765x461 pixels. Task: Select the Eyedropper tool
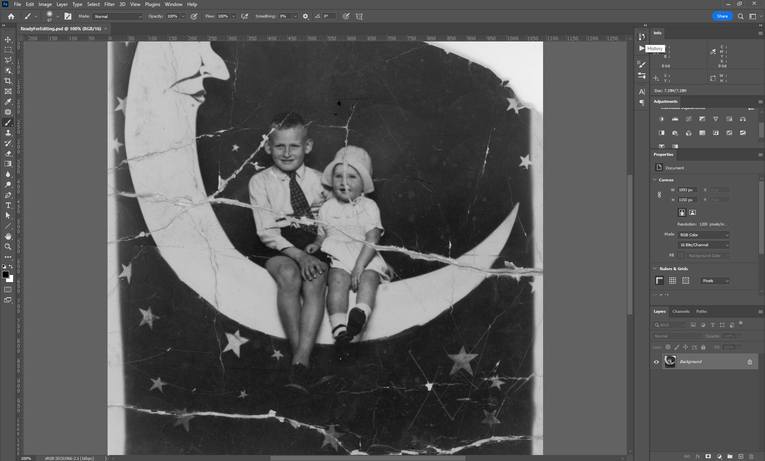coord(8,102)
